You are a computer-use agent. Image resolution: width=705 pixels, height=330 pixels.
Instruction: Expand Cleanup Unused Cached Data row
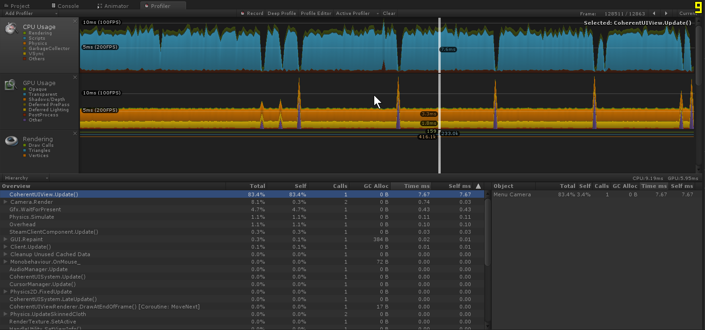click(x=6, y=254)
